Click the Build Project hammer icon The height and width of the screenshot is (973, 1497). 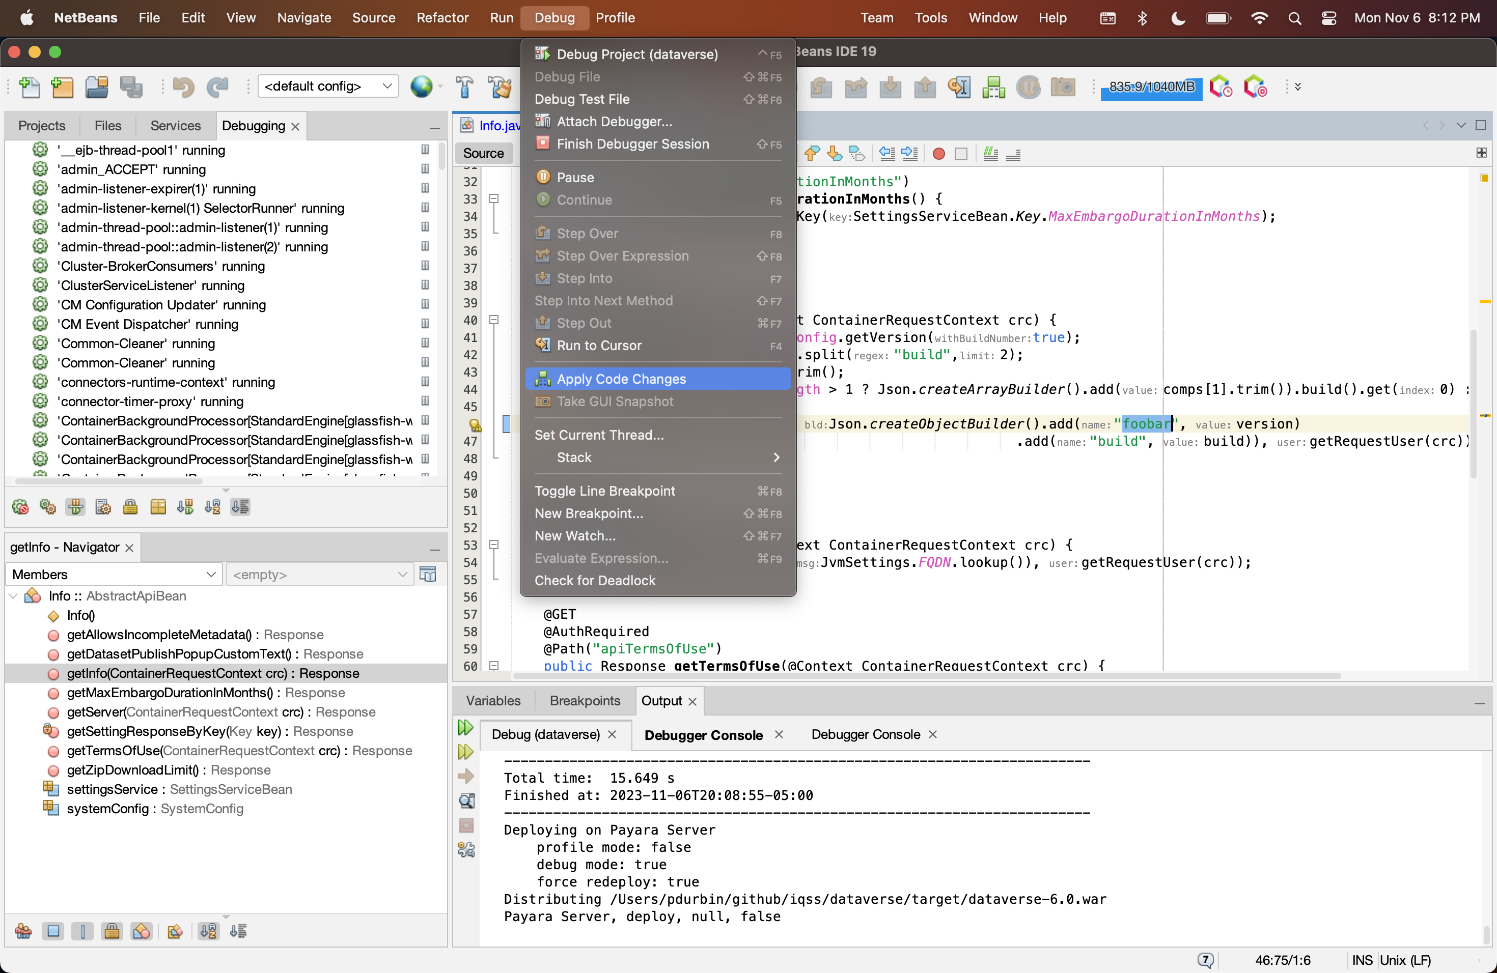[x=465, y=87]
